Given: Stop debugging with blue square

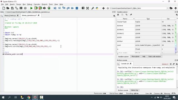Looking at the screenshot, I should click(x=77, y=8).
